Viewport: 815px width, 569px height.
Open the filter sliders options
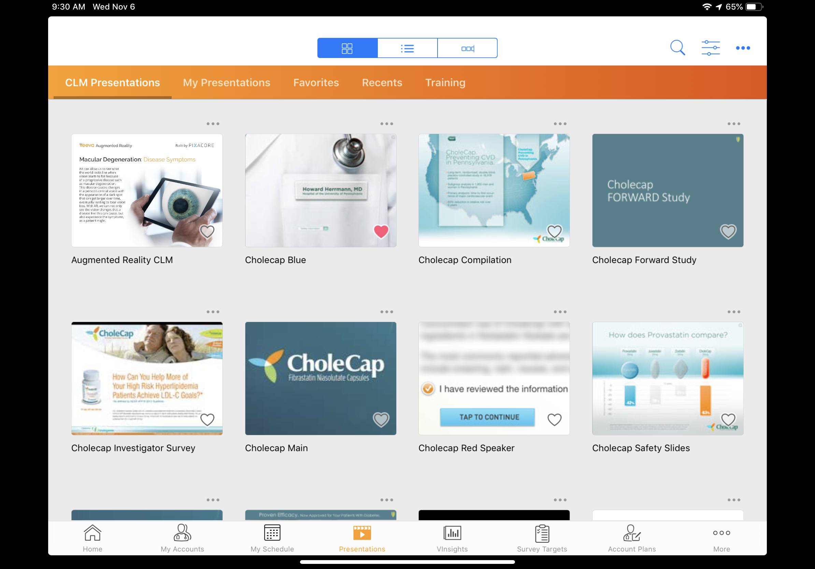[710, 47]
